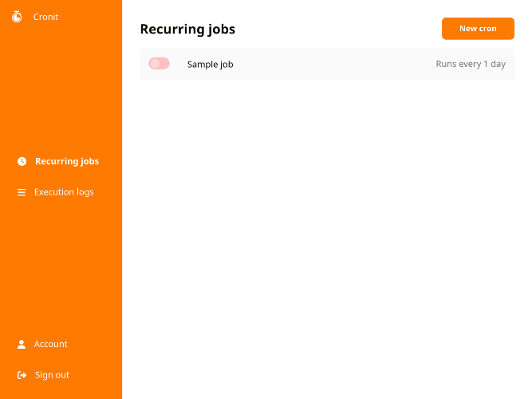This screenshot has height=399, width=532.
Task: Select the Sign out text label
Action: [x=52, y=375]
